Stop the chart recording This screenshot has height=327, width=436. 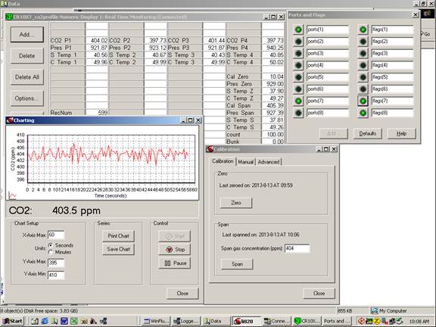pyautogui.click(x=175, y=250)
